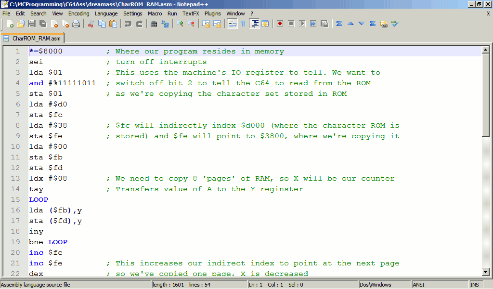Toggle show all characters pilcrow icon
This screenshot has height=289, width=493.
[x=243, y=24]
